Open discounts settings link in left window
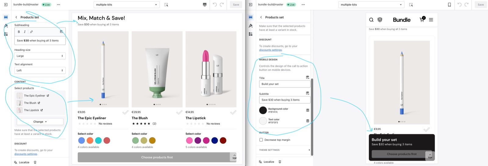Viewport: 488px width, 166px height. (26, 154)
